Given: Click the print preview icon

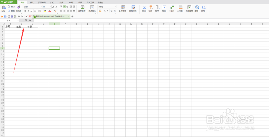Looking at the screenshot, I should (x=15, y=17).
